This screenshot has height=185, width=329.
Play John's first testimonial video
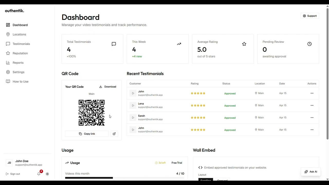click(133, 93)
